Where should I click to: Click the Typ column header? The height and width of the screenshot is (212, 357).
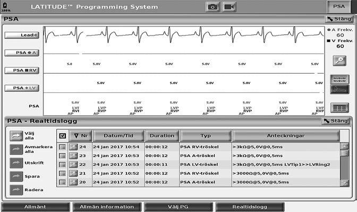click(206, 136)
